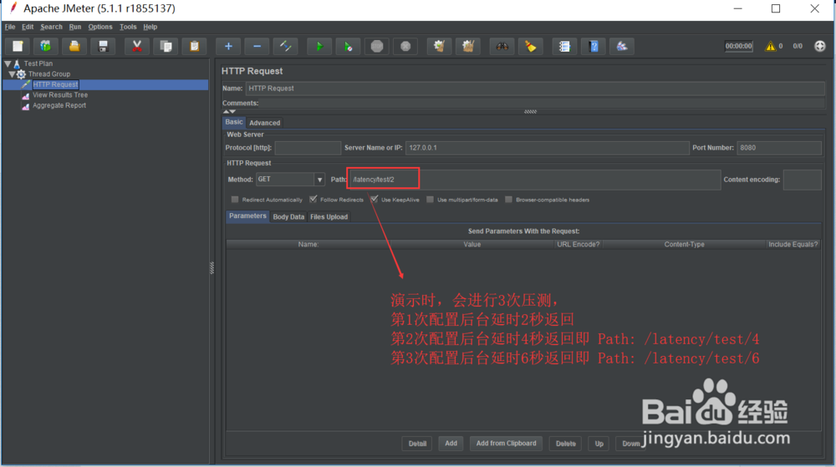Switch to the Files Upload tab
This screenshot has height=467, width=836.
click(329, 216)
